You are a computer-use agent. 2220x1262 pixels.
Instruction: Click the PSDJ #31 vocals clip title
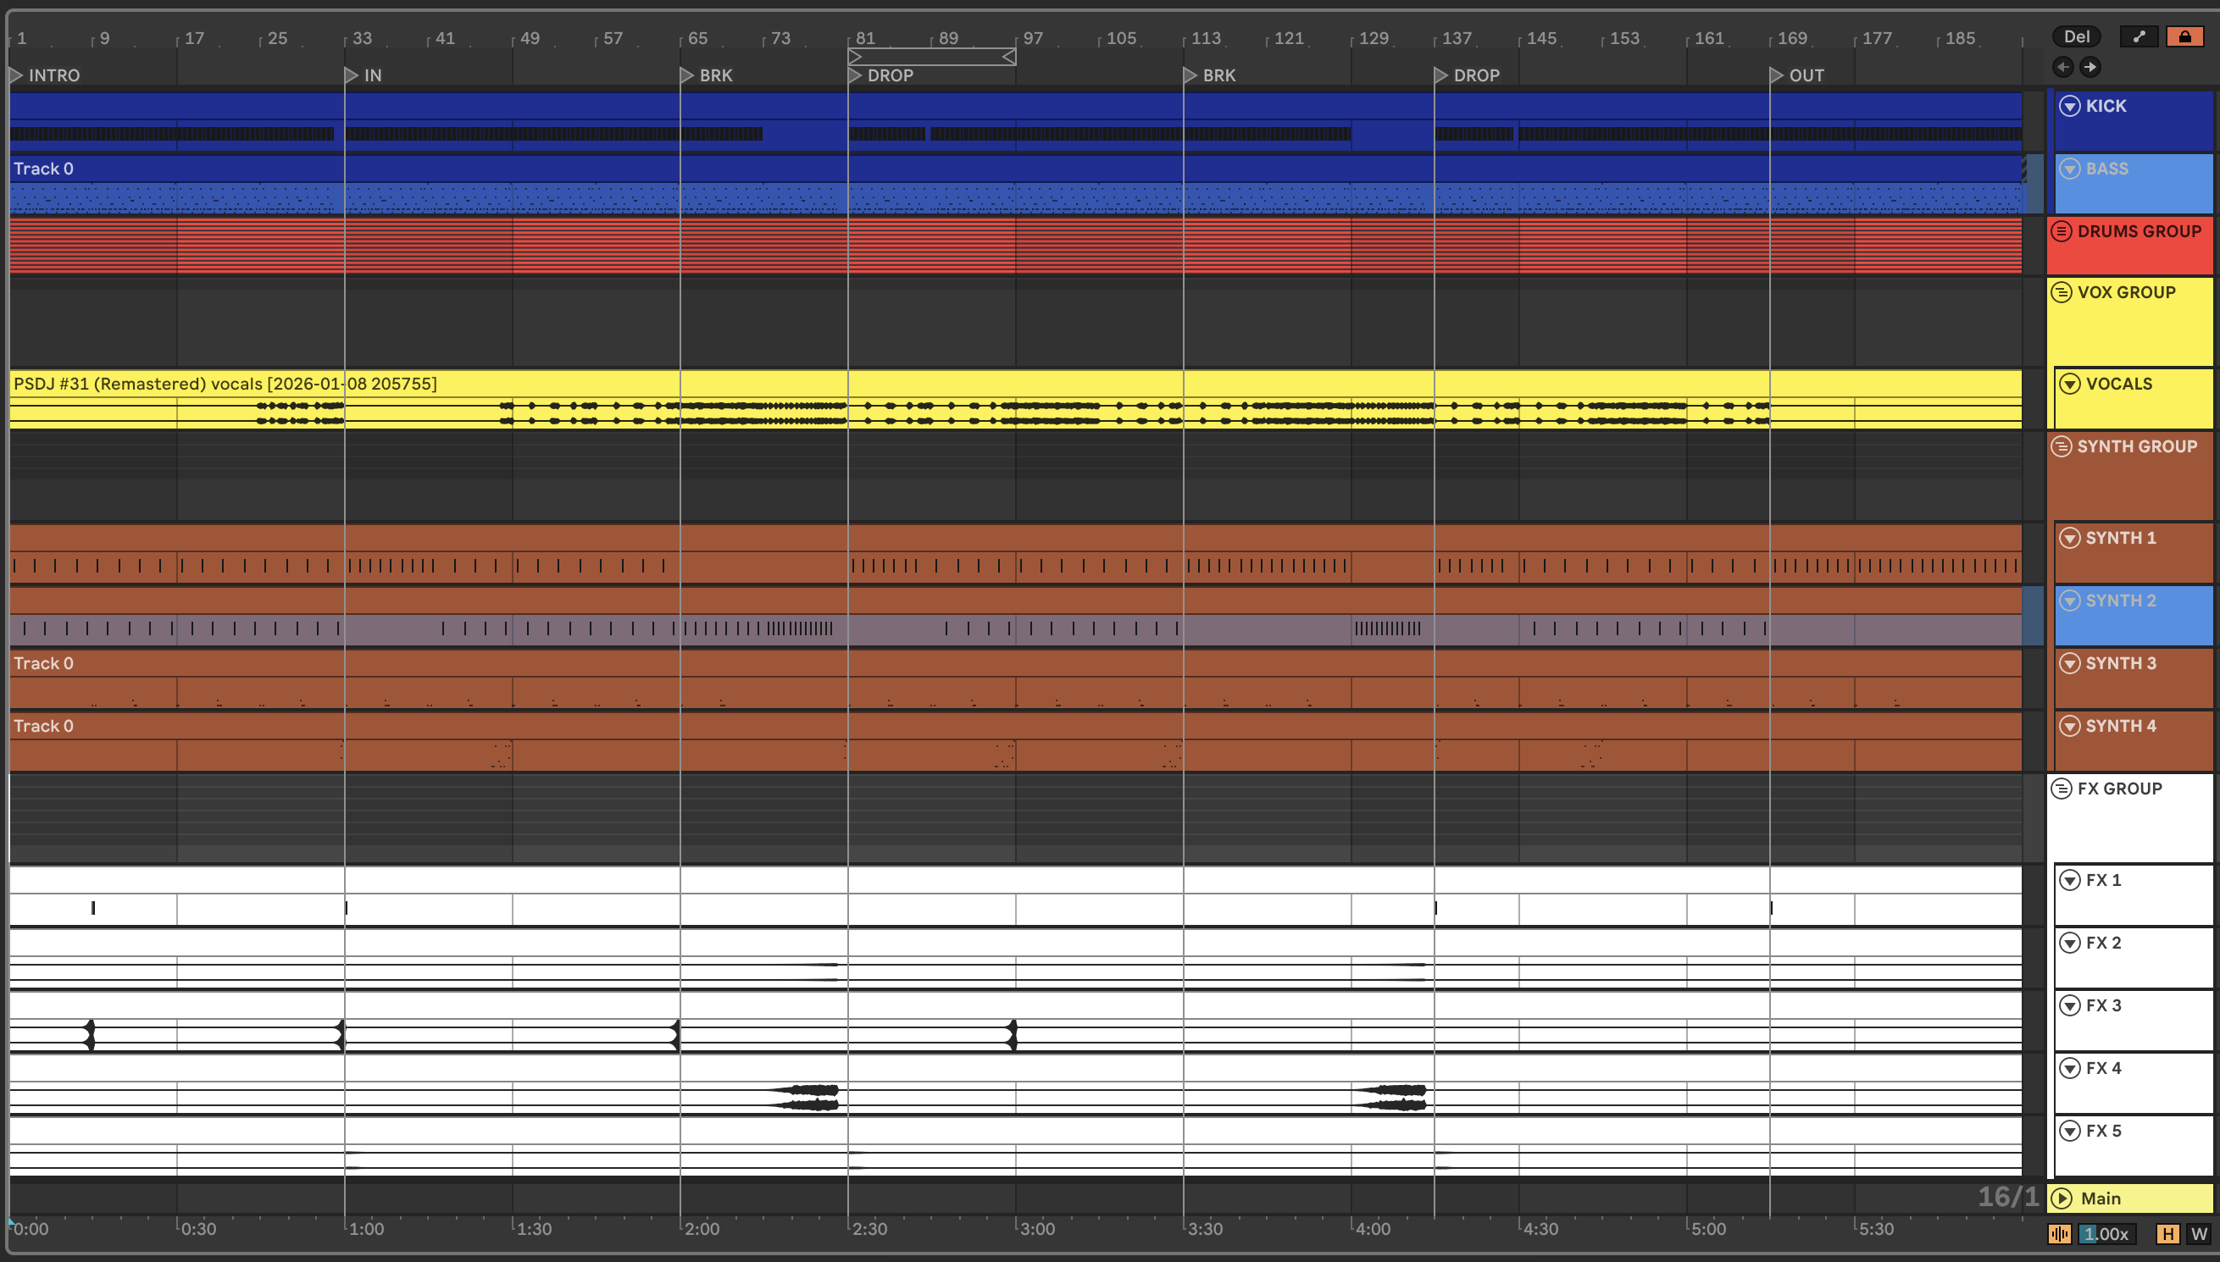click(x=225, y=383)
